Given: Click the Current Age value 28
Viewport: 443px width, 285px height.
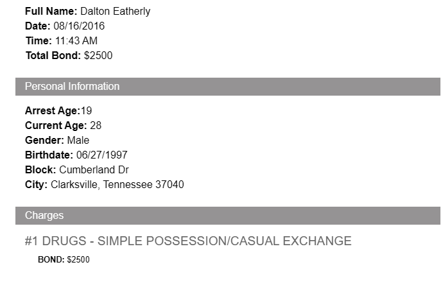Looking at the screenshot, I should [x=96, y=126].
